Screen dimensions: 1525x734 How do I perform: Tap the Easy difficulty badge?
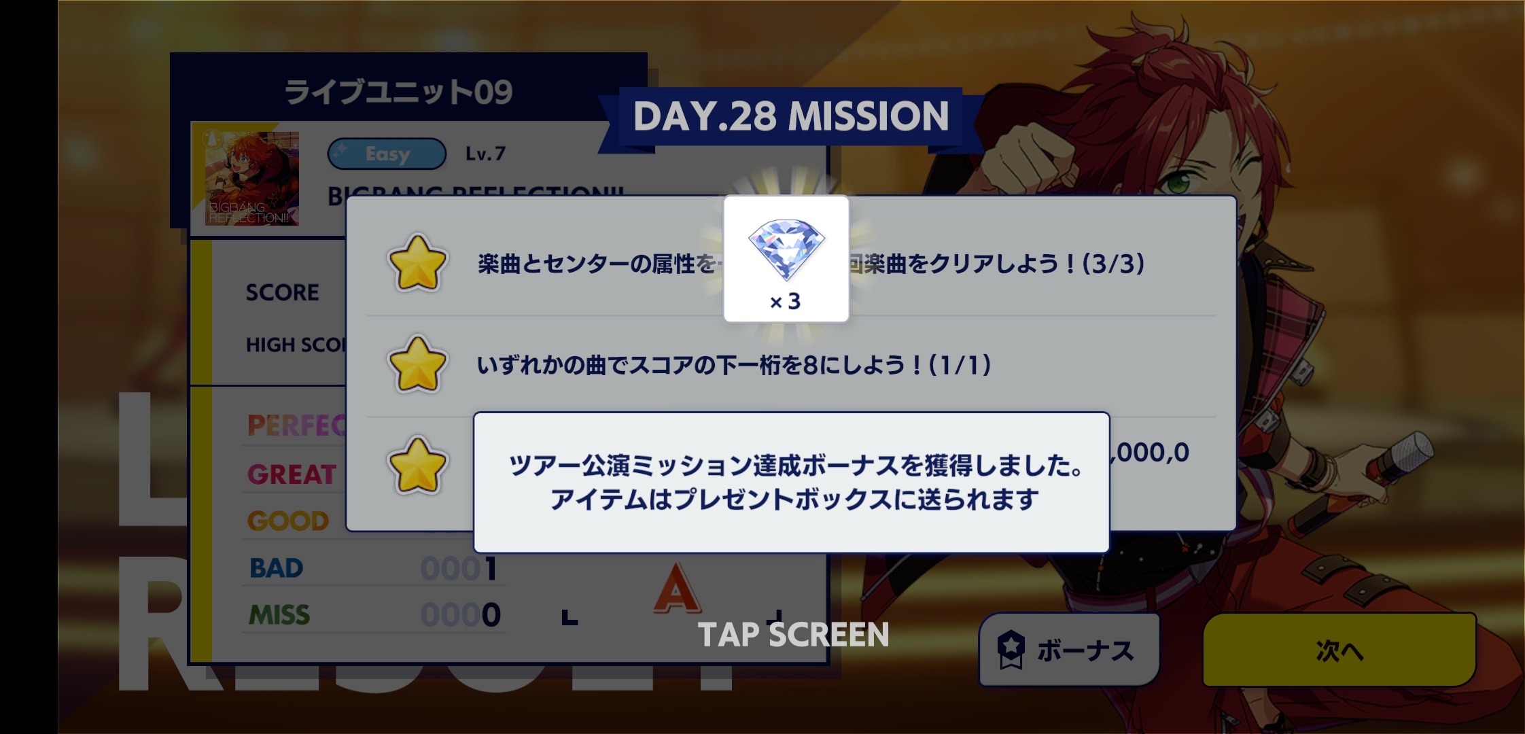[387, 154]
